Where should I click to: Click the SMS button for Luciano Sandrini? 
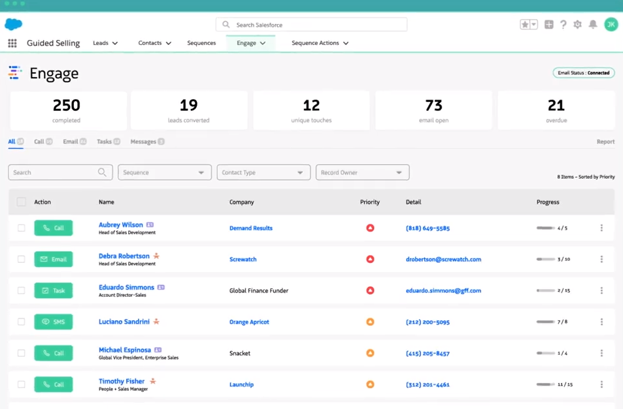coord(54,322)
